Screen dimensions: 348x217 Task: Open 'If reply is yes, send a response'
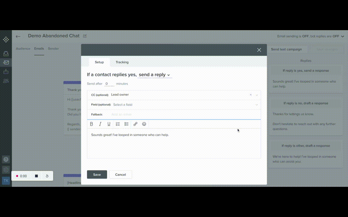point(306,71)
